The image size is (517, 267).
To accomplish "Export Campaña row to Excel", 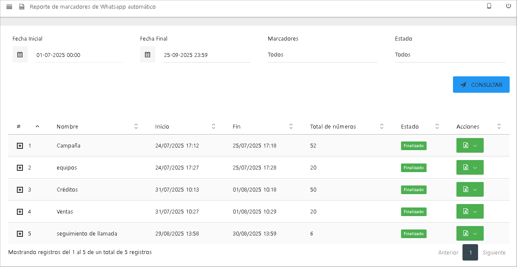I will pos(466,146).
